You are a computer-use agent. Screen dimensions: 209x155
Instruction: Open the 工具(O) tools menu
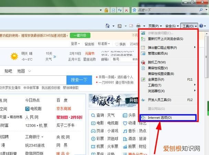pos(189,26)
